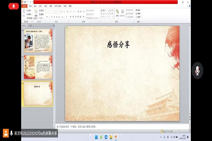Image resolution: width=212 pixels, height=141 pixels.
Task: Expand the shapes gallery dropdown arrow
Action: (x=113, y=17)
